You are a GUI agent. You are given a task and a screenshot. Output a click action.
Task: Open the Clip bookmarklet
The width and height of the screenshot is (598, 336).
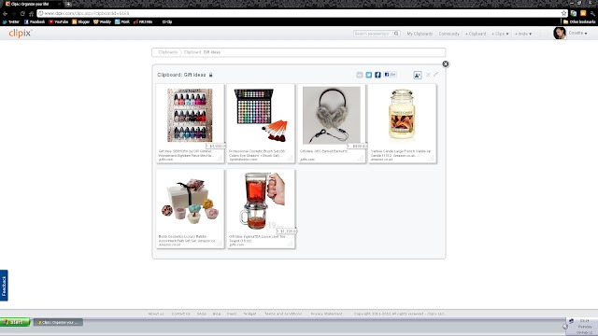[167, 21]
